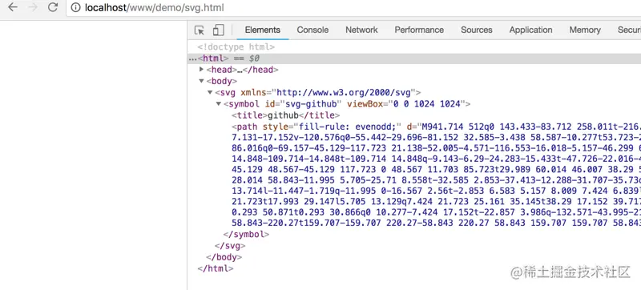Collapse the body node triangle
Viewport: 641px width, 290px height.
tap(202, 81)
